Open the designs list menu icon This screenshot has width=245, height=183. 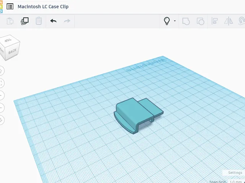pyautogui.click(x=10, y=6)
